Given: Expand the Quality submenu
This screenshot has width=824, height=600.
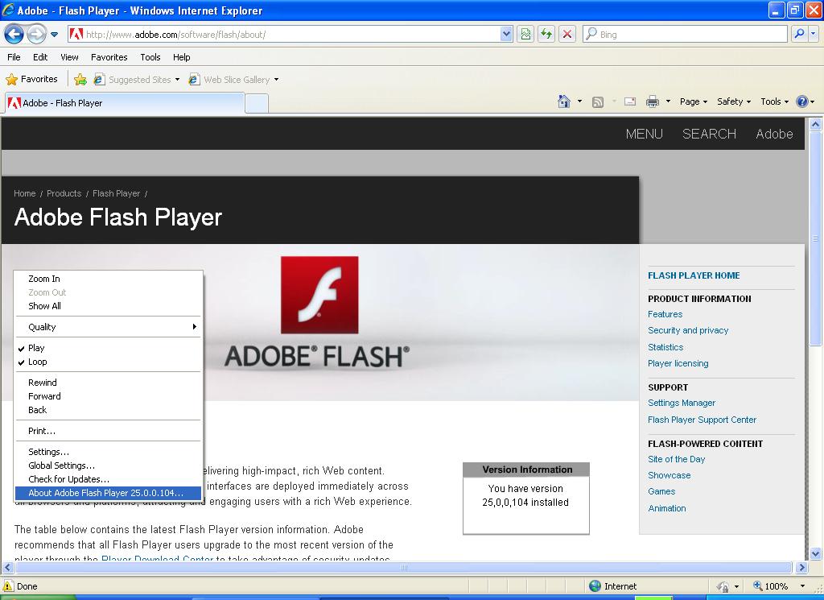Looking at the screenshot, I should pos(108,327).
